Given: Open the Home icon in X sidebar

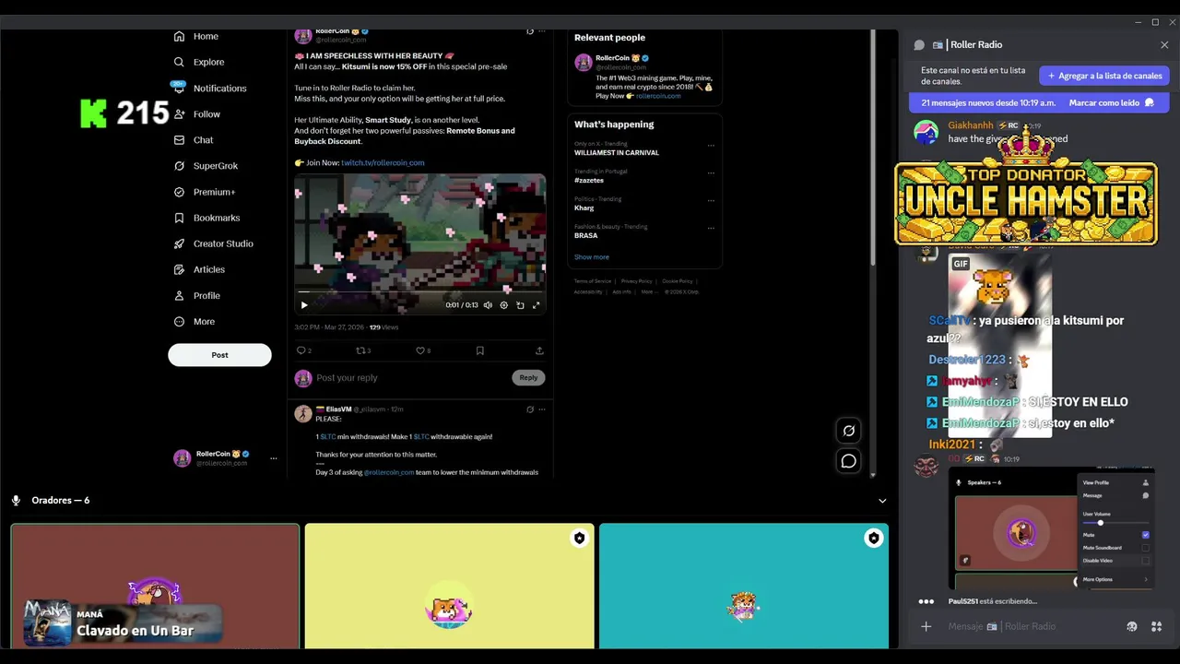Looking at the screenshot, I should click(x=179, y=36).
